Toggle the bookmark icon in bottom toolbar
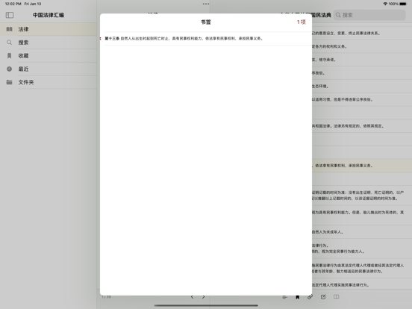This screenshot has height=309, width=412. coord(298,297)
